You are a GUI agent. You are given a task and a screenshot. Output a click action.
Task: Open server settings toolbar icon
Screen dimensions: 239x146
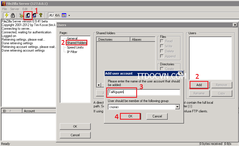tap(21, 15)
